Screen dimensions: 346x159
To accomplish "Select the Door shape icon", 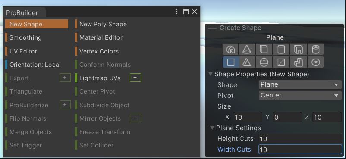I will coord(299,49).
